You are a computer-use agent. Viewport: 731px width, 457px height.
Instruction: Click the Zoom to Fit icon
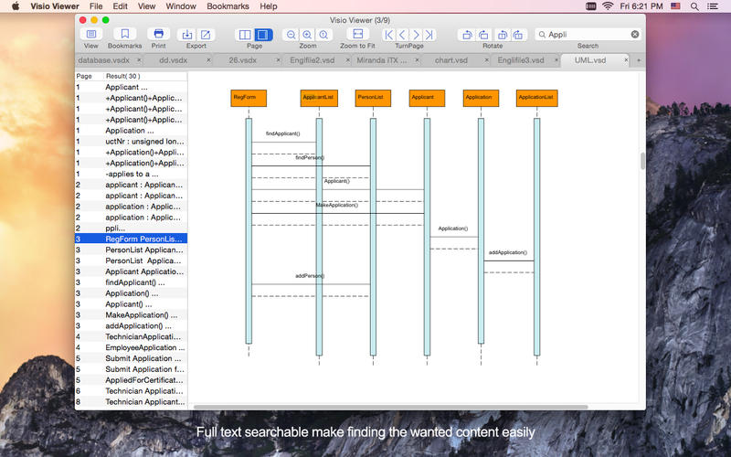(x=357, y=34)
